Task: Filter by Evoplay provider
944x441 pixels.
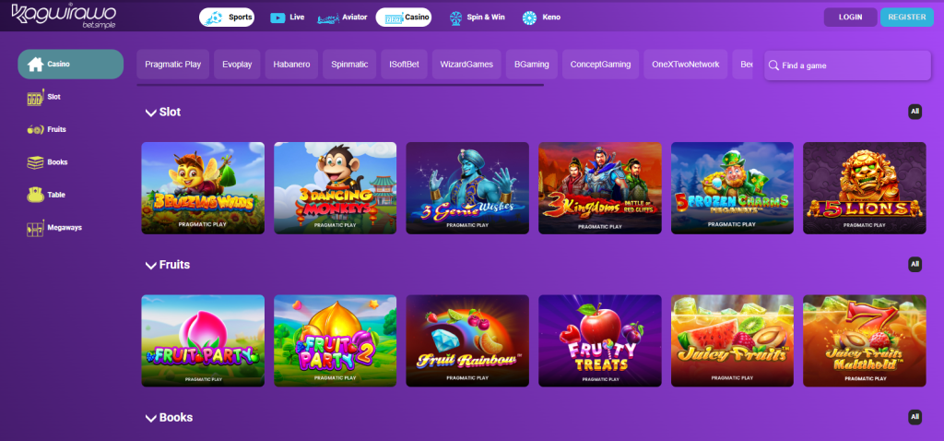Action: [x=237, y=65]
